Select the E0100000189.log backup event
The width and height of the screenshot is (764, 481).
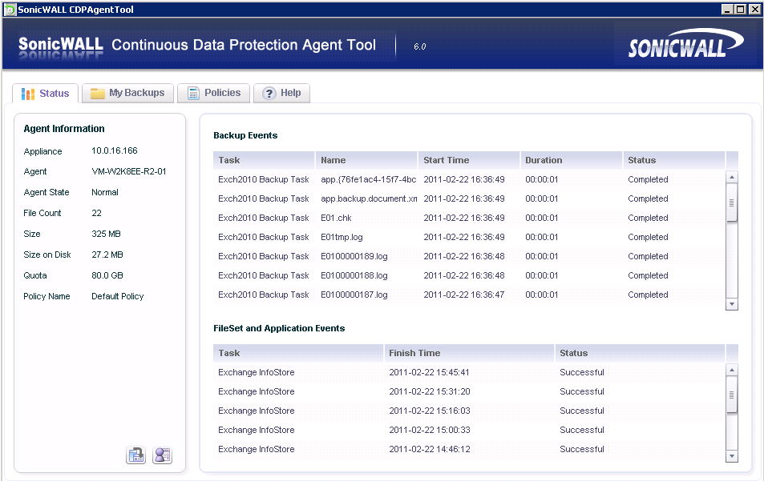(469, 256)
